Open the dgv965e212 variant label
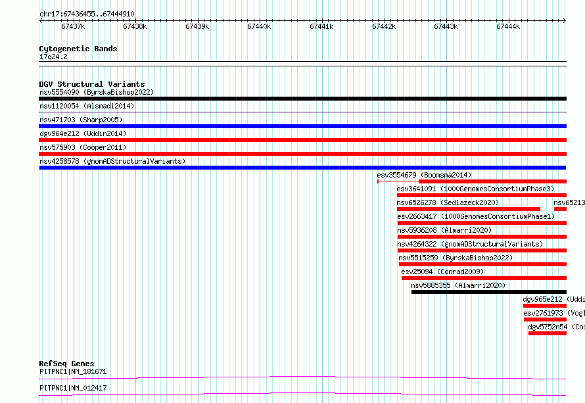This screenshot has height=403, width=585. coord(553,299)
